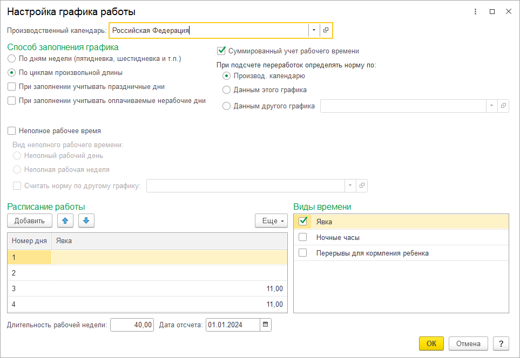520x358 pixels.
Task: Expand Производственный календарь dropdown list
Action: point(314,31)
